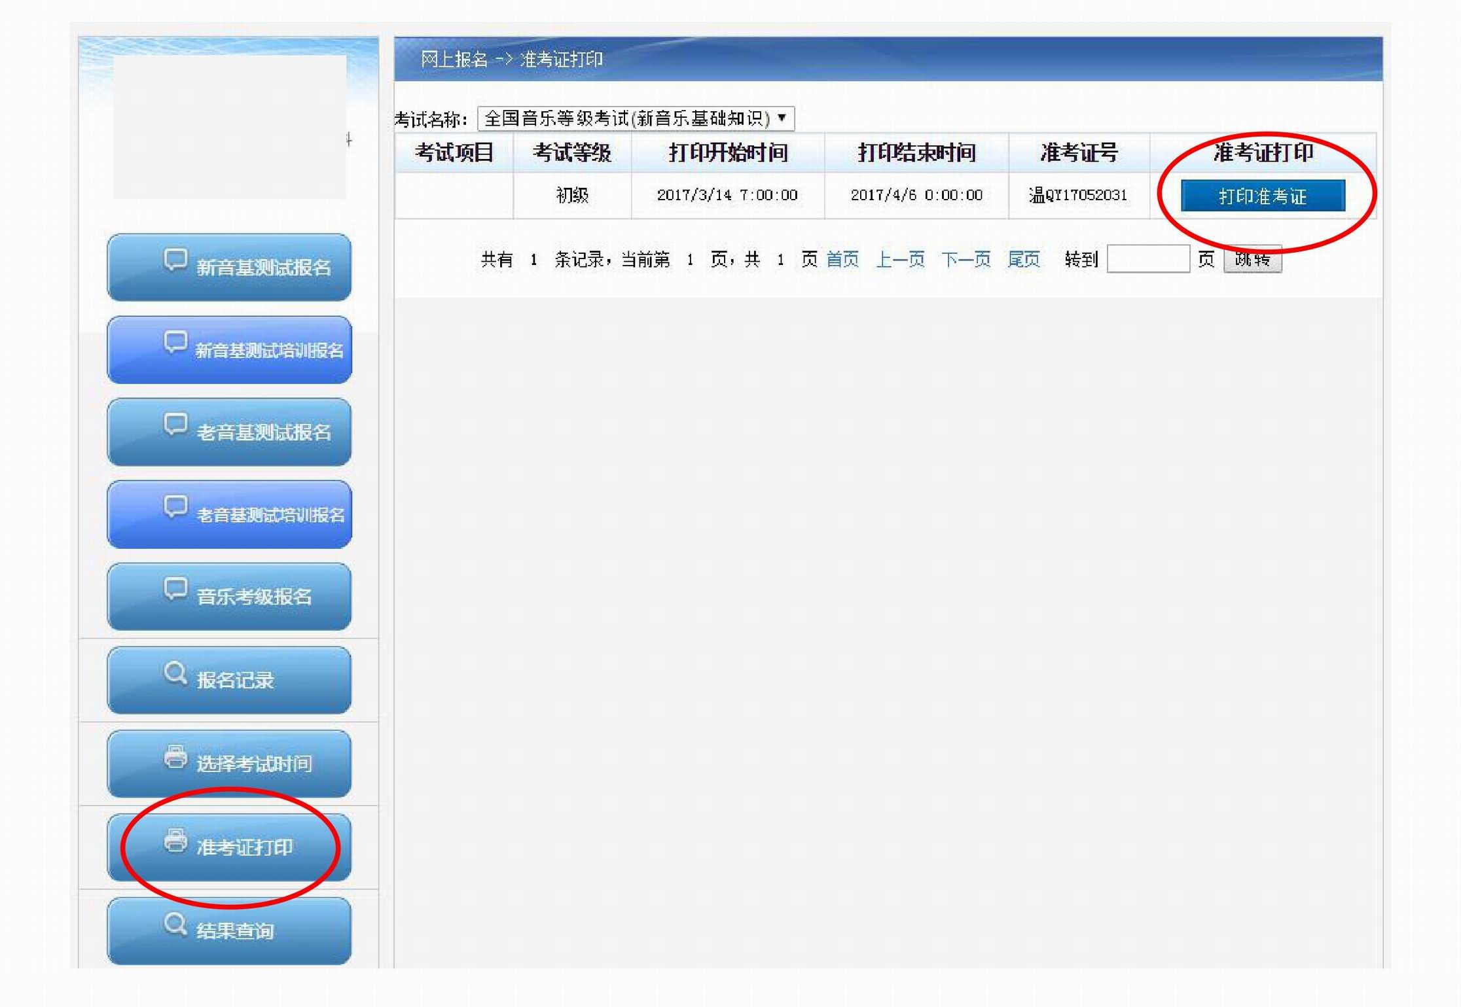Open 选择考试时间 label in the sidebar
This screenshot has height=1007, width=1461.
coord(254,764)
